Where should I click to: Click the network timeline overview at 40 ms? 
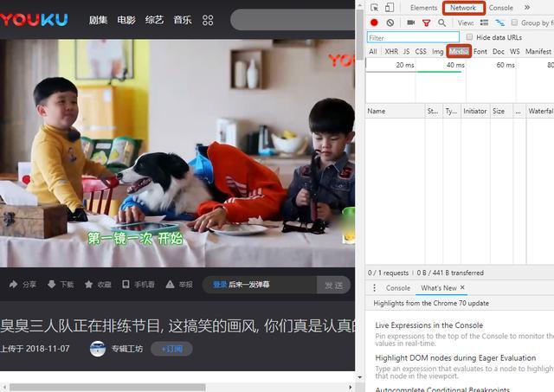pos(455,65)
